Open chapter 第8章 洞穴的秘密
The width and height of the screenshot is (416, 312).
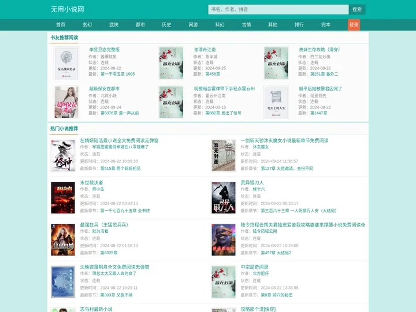pyautogui.click(x=276, y=295)
